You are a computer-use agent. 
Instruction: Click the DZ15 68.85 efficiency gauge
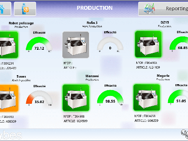179,44
